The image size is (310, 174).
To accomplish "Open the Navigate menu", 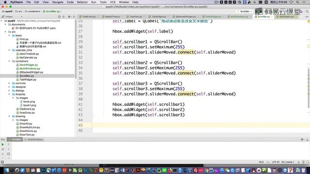I will [58, 2].
